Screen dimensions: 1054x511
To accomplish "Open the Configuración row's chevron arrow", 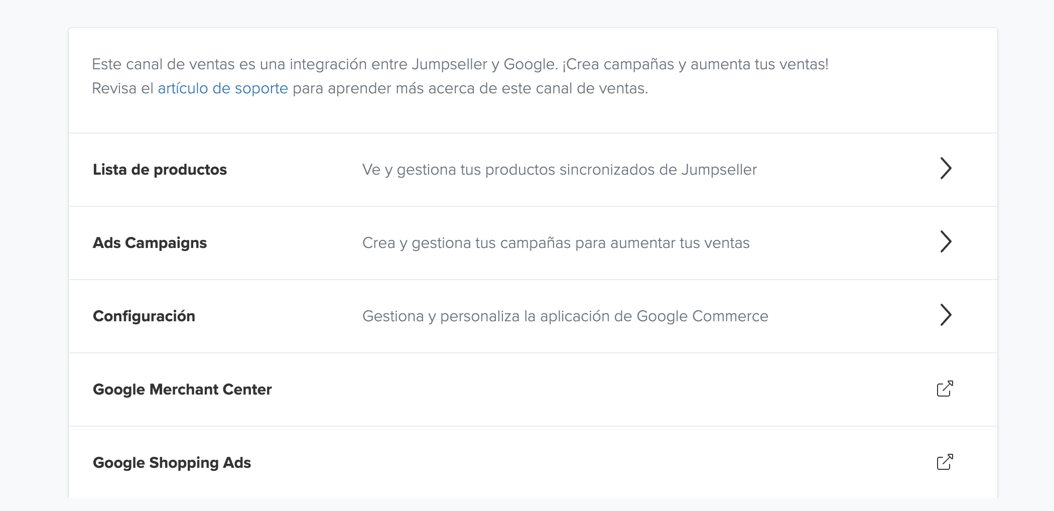I will click(946, 315).
